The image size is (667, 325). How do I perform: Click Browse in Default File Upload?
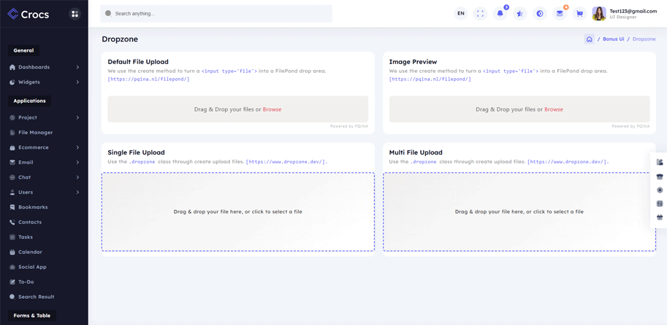272,109
